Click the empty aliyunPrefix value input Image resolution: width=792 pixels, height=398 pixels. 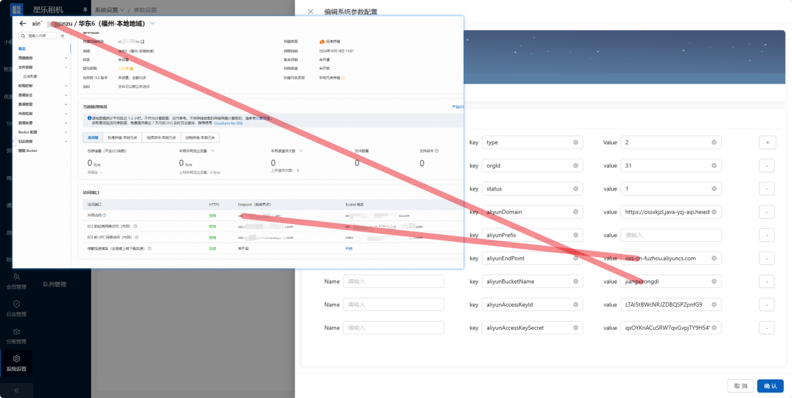coord(671,235)
